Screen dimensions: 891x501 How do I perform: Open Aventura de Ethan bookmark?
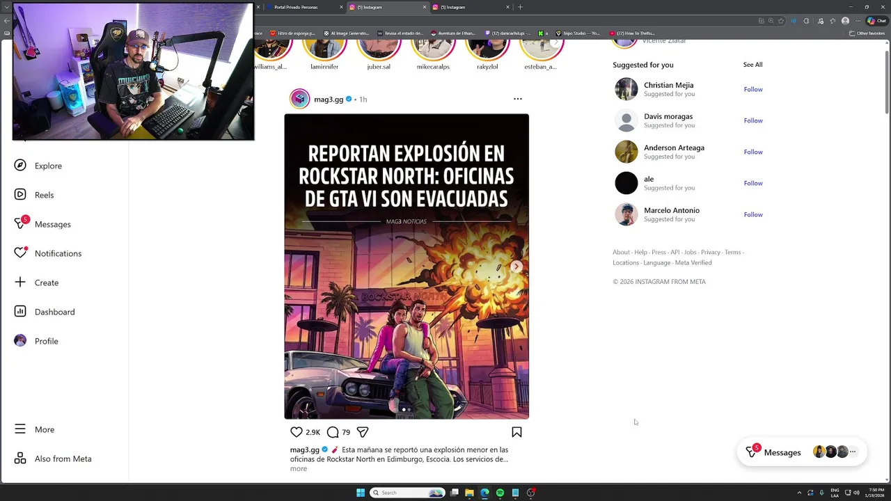(x=453, y=33)
